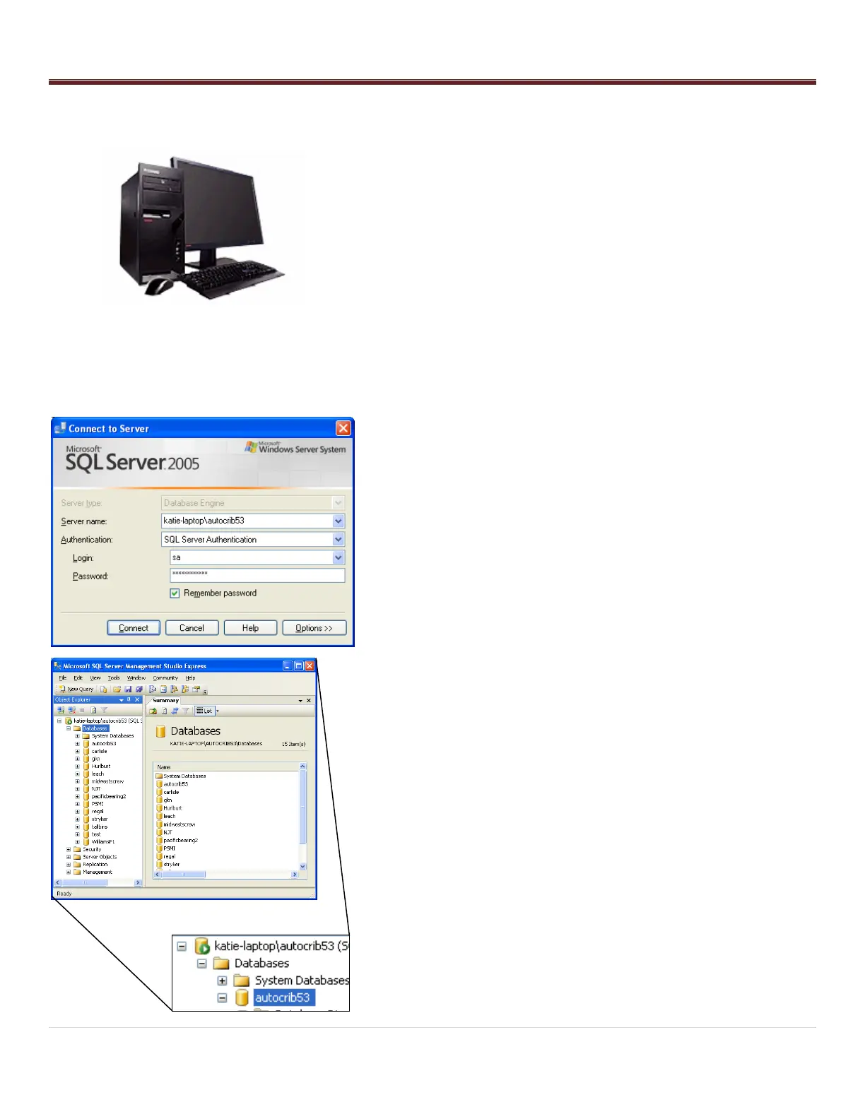Click the New Query toolbar button

(76, 689)
